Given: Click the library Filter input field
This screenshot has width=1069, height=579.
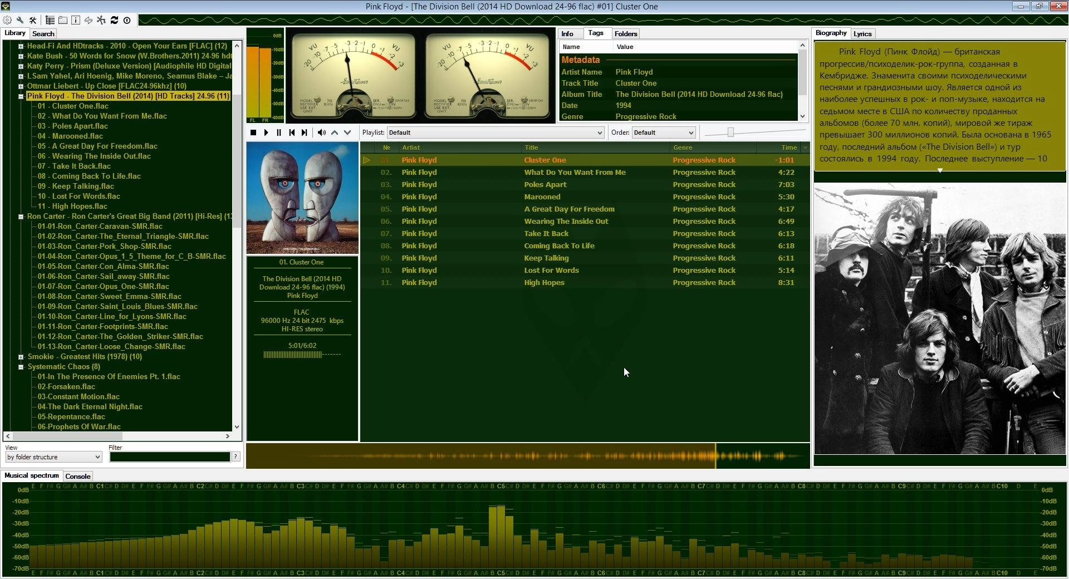Looking at the screenshot, I should point(170,457).
